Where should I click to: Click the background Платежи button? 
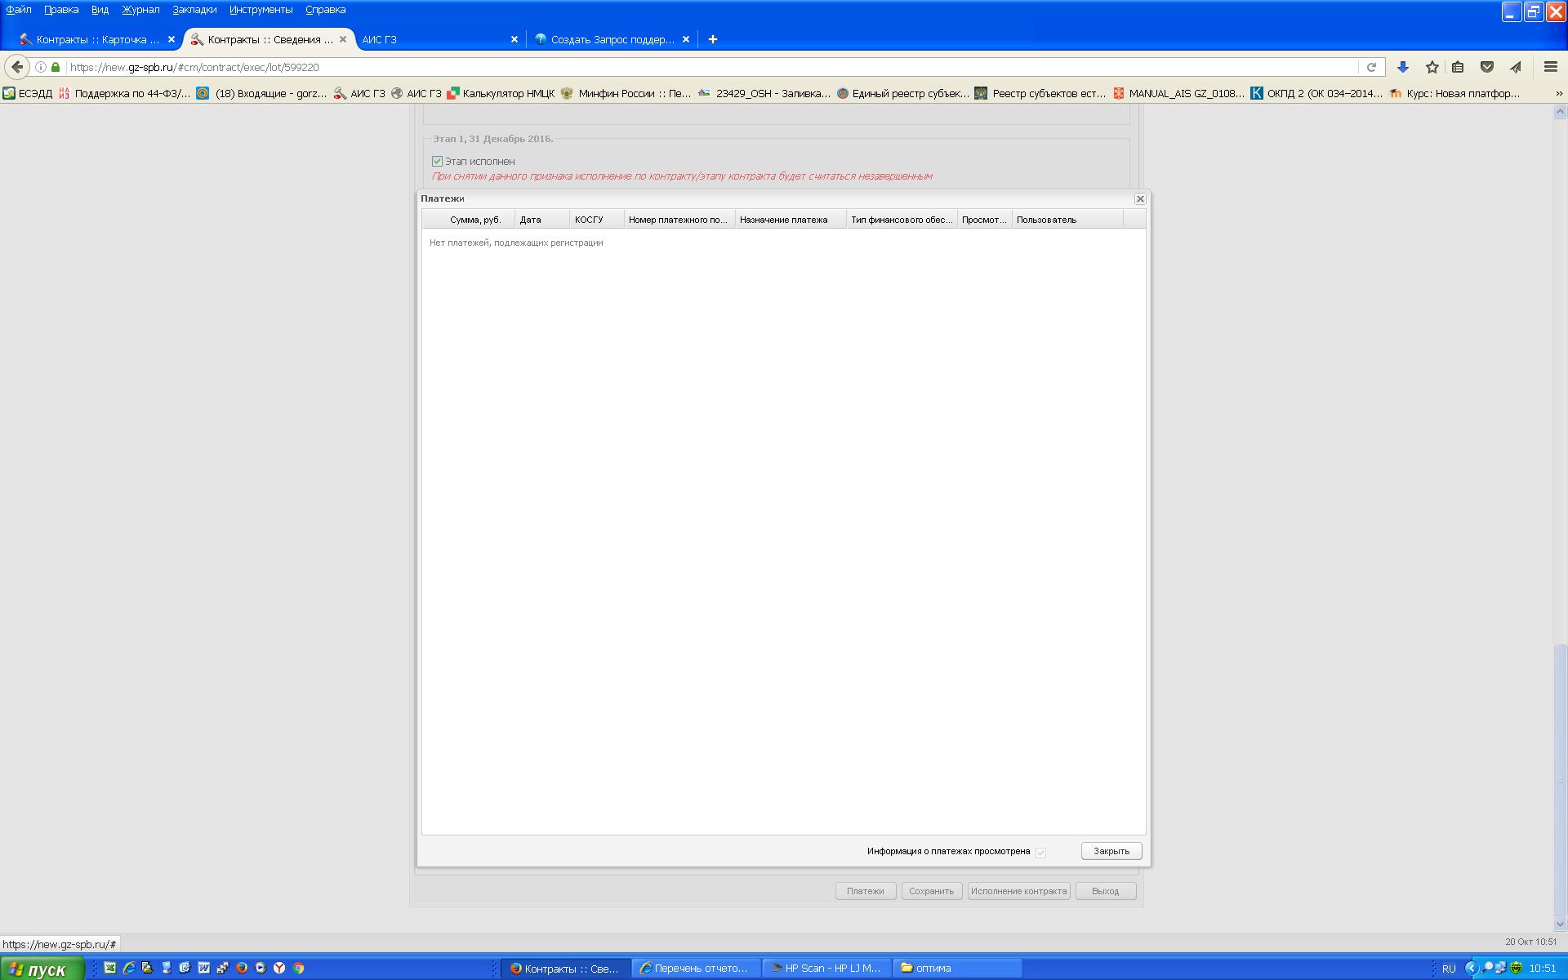click(866, 891)
